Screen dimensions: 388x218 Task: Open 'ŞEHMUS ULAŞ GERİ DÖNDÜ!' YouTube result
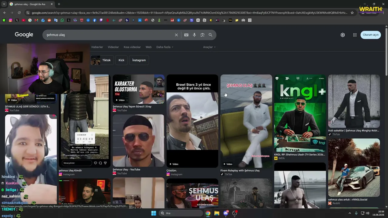tap(27, 107)
